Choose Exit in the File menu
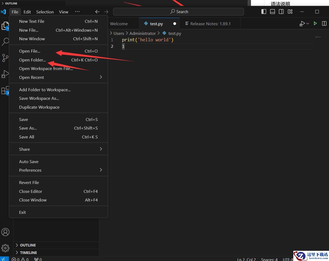The height and width of the screenshot is (261, 329). pyautogui.click(x=58, y=212)
